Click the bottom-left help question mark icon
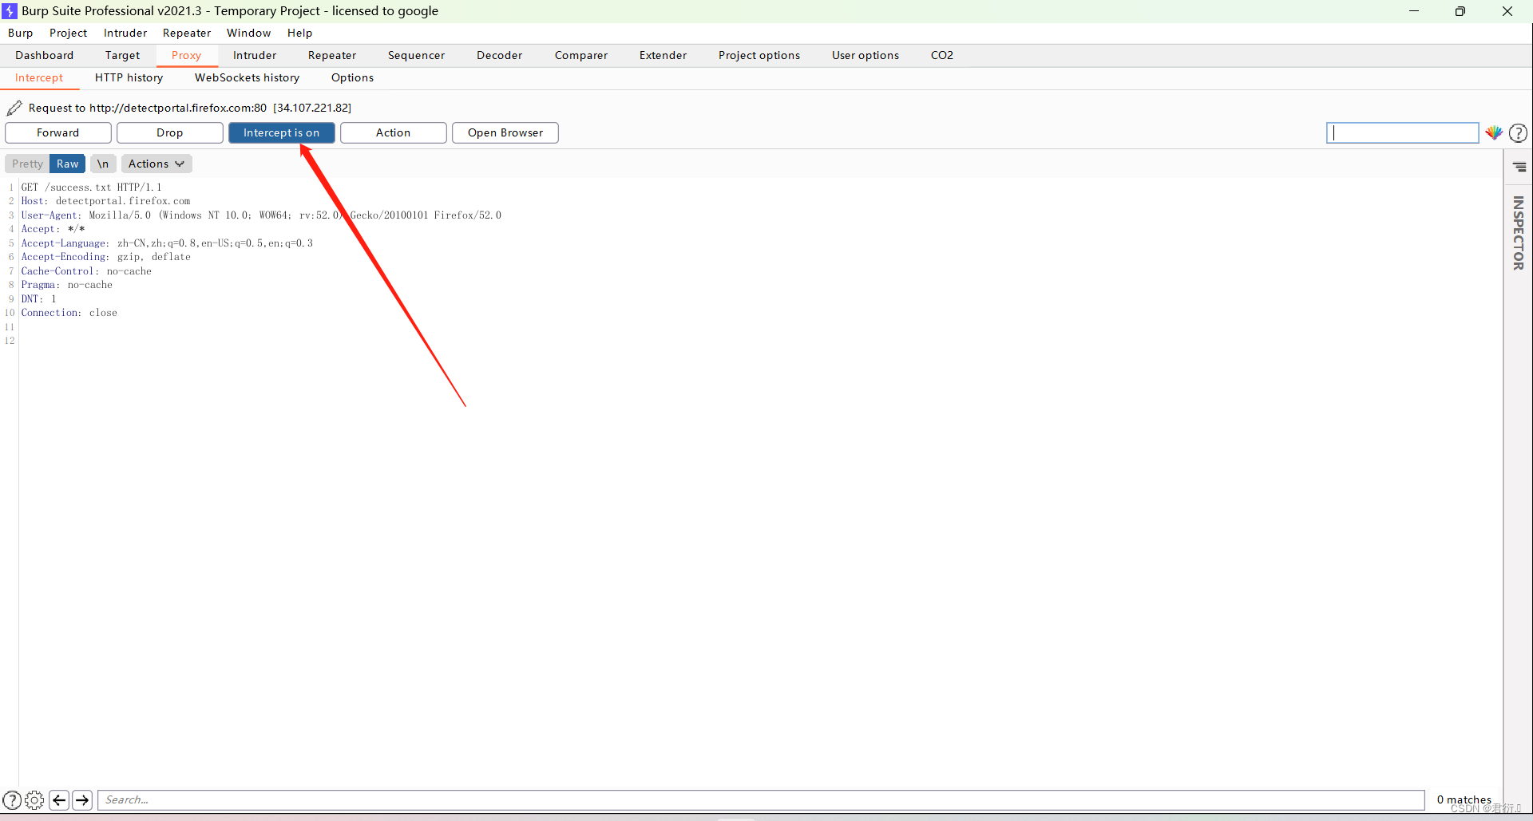The height and width of the screenshot is (821, 1533). coord(12,799)
